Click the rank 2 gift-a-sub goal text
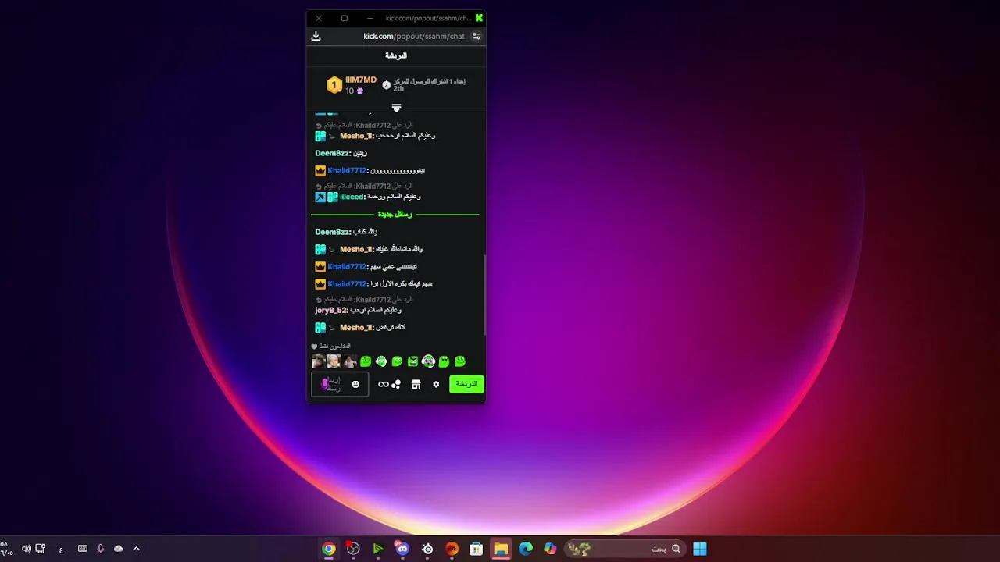 [429, 85]
